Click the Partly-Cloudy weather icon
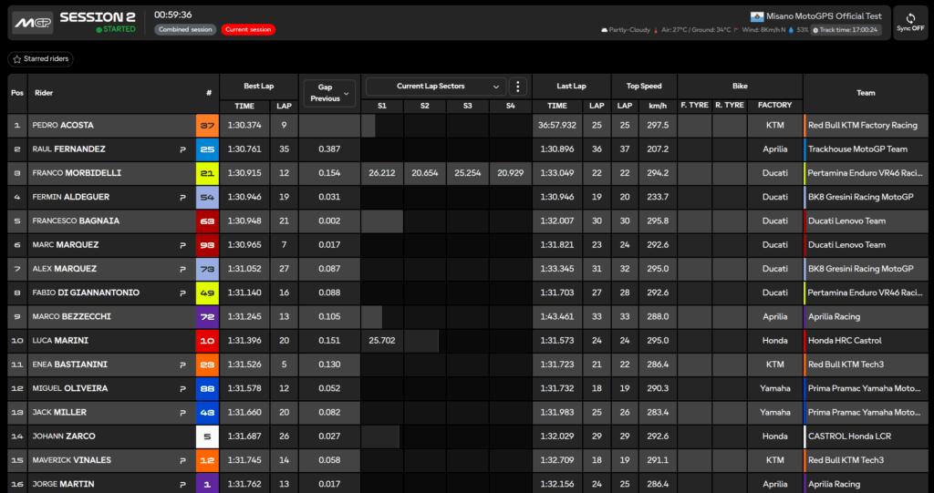Screen dimensions: 934x493 [x=605, y=30]
